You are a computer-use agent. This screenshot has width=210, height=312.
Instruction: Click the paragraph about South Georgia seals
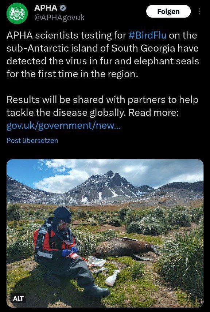[x=102, y=54]
